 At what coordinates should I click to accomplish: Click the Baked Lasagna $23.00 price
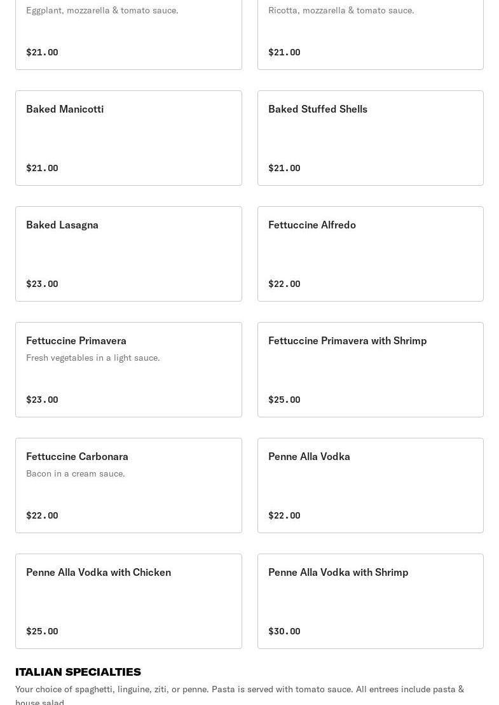[42, 284]
